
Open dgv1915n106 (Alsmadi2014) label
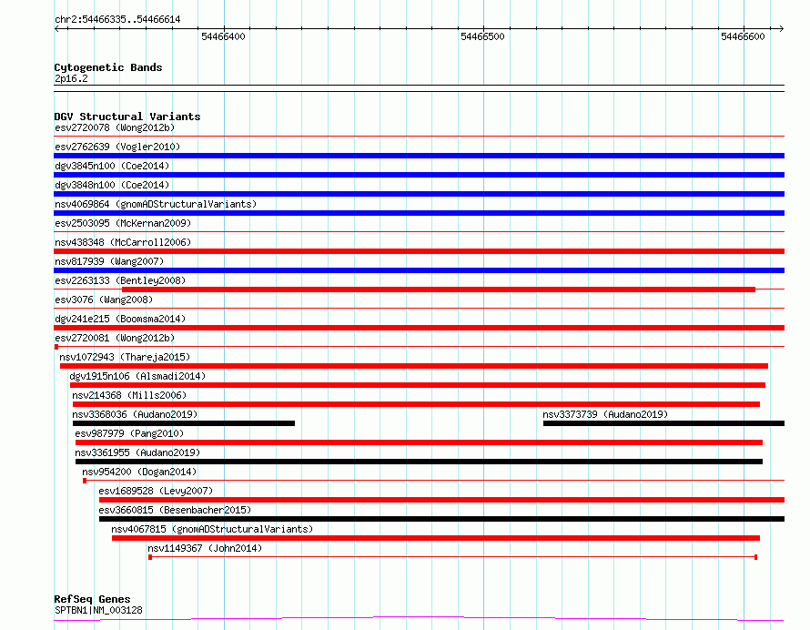click(x=138, y=376)
